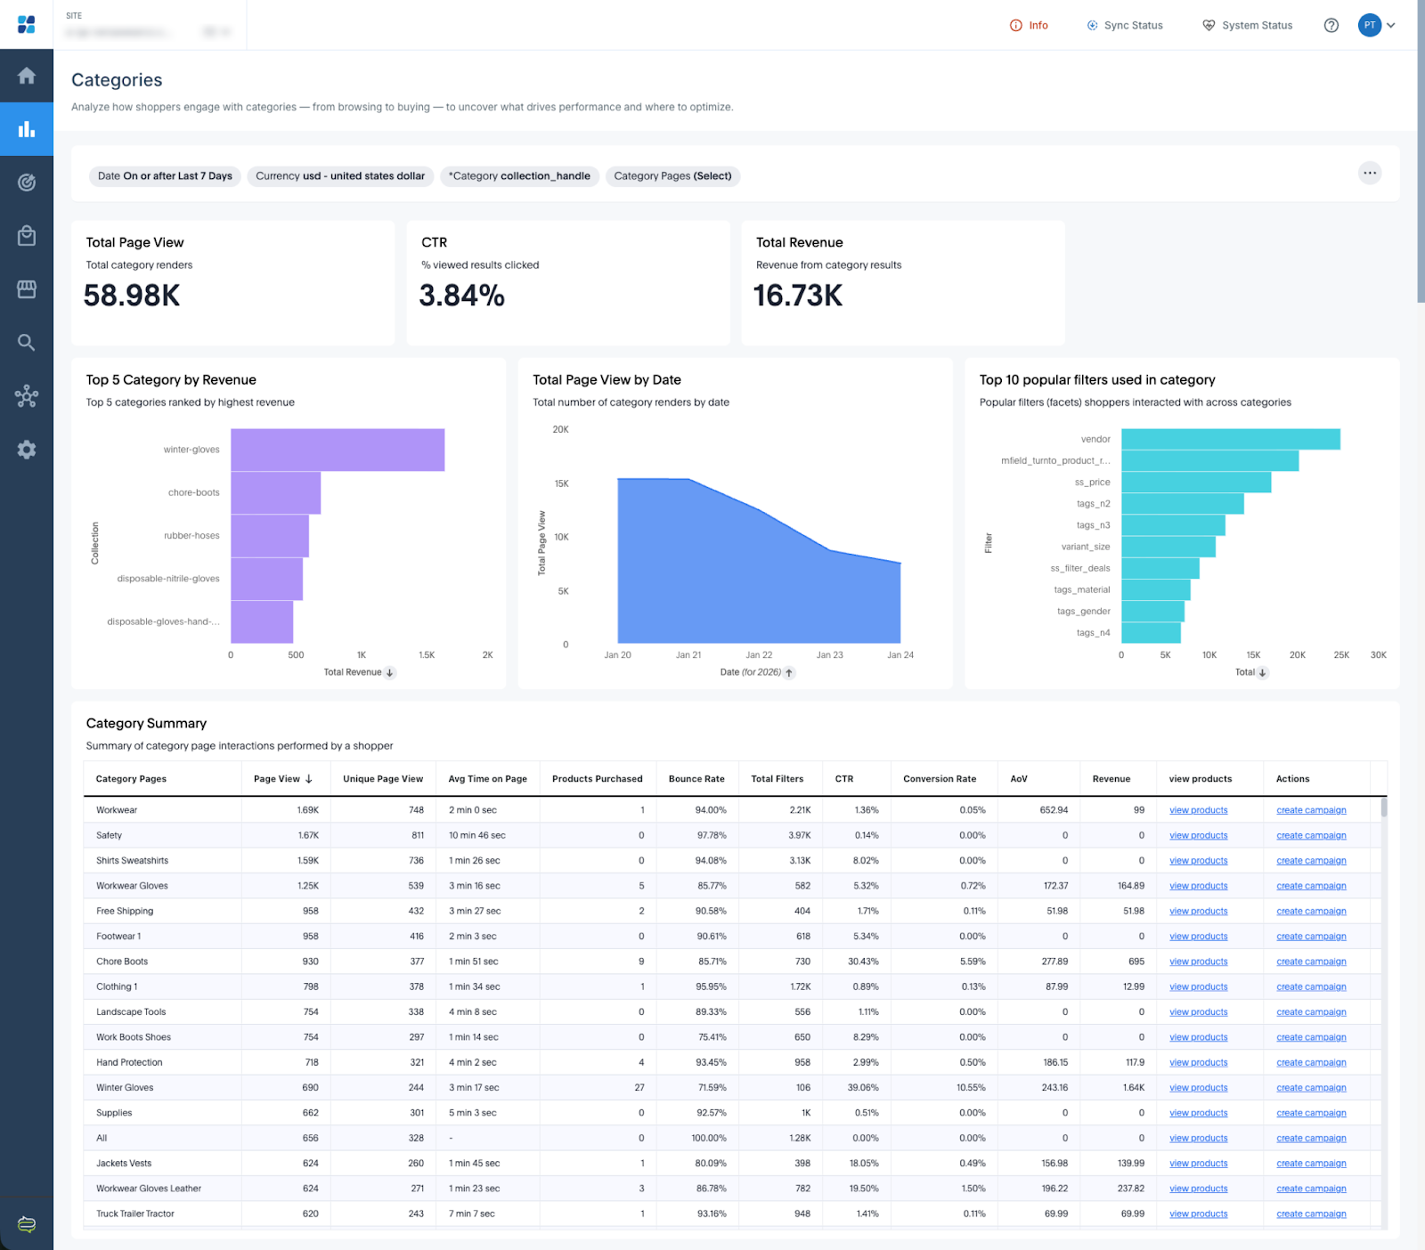Select the bar chart Analytics sidebar icon

pos(27,129)
